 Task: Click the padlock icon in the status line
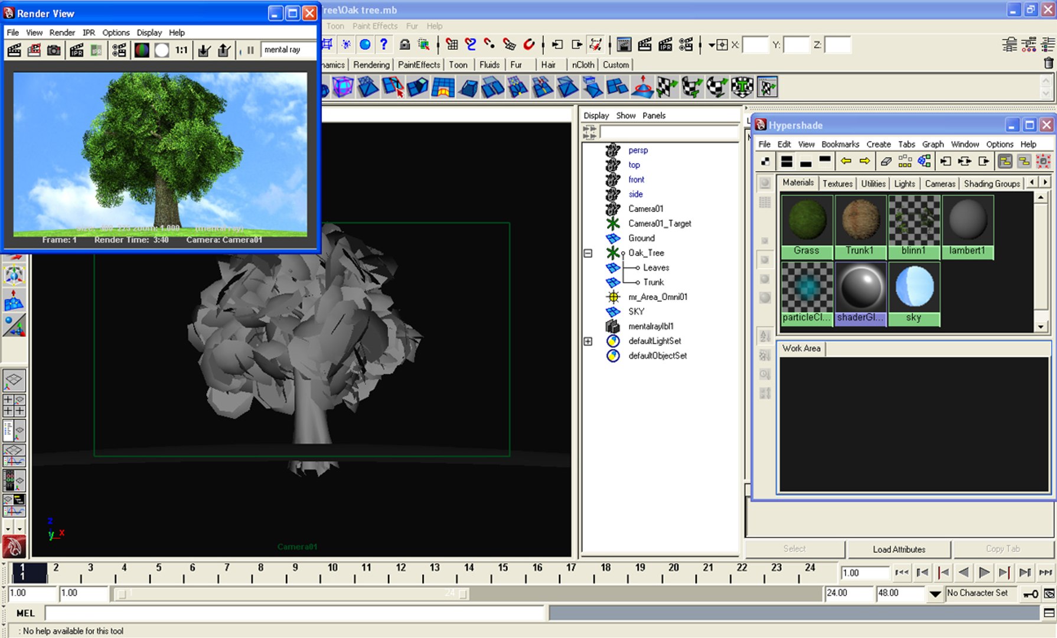point(404,44)
